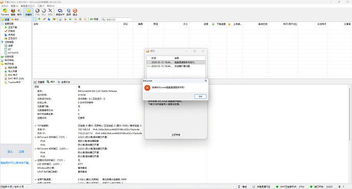This screenshot has height=189, width=352.
Task: Collapse the 全局下载速度 section chevron
Action: (x=36, y=179)
